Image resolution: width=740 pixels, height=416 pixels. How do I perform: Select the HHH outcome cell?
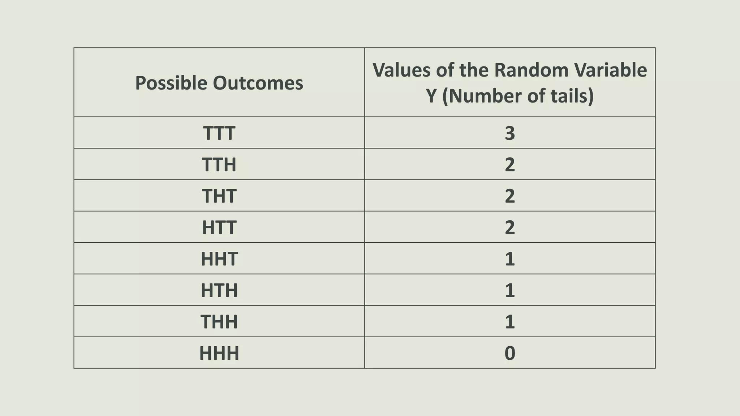tap(219, 352)
